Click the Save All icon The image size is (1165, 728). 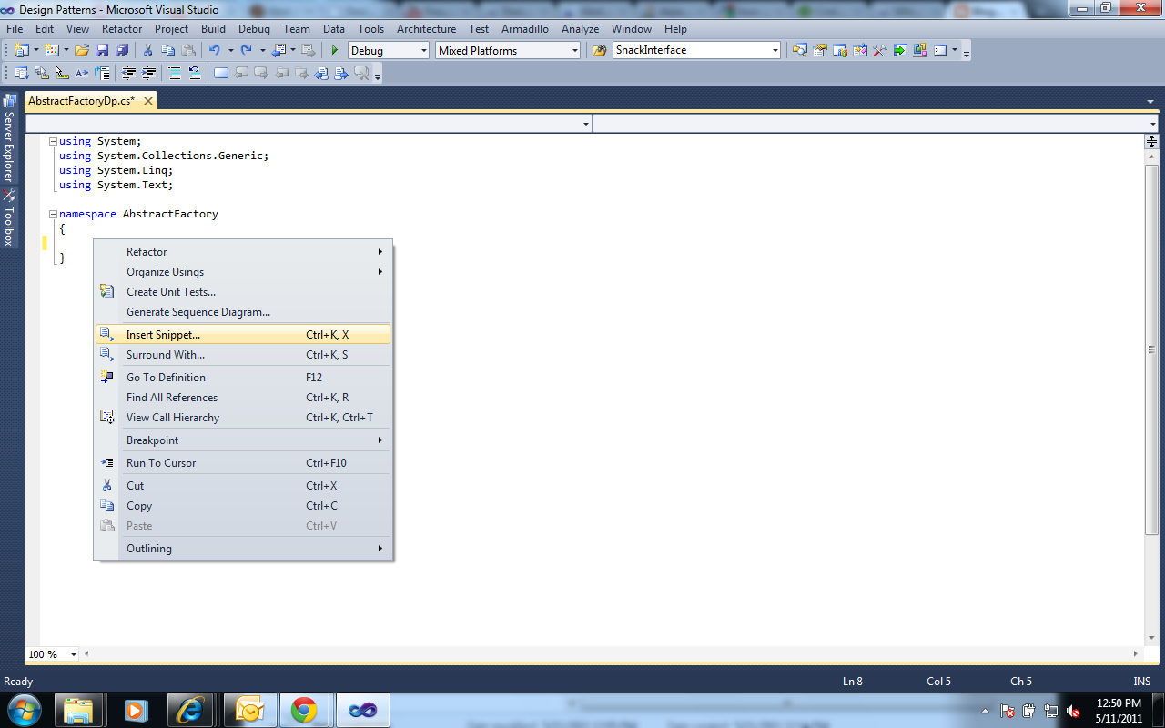[122, 50]
